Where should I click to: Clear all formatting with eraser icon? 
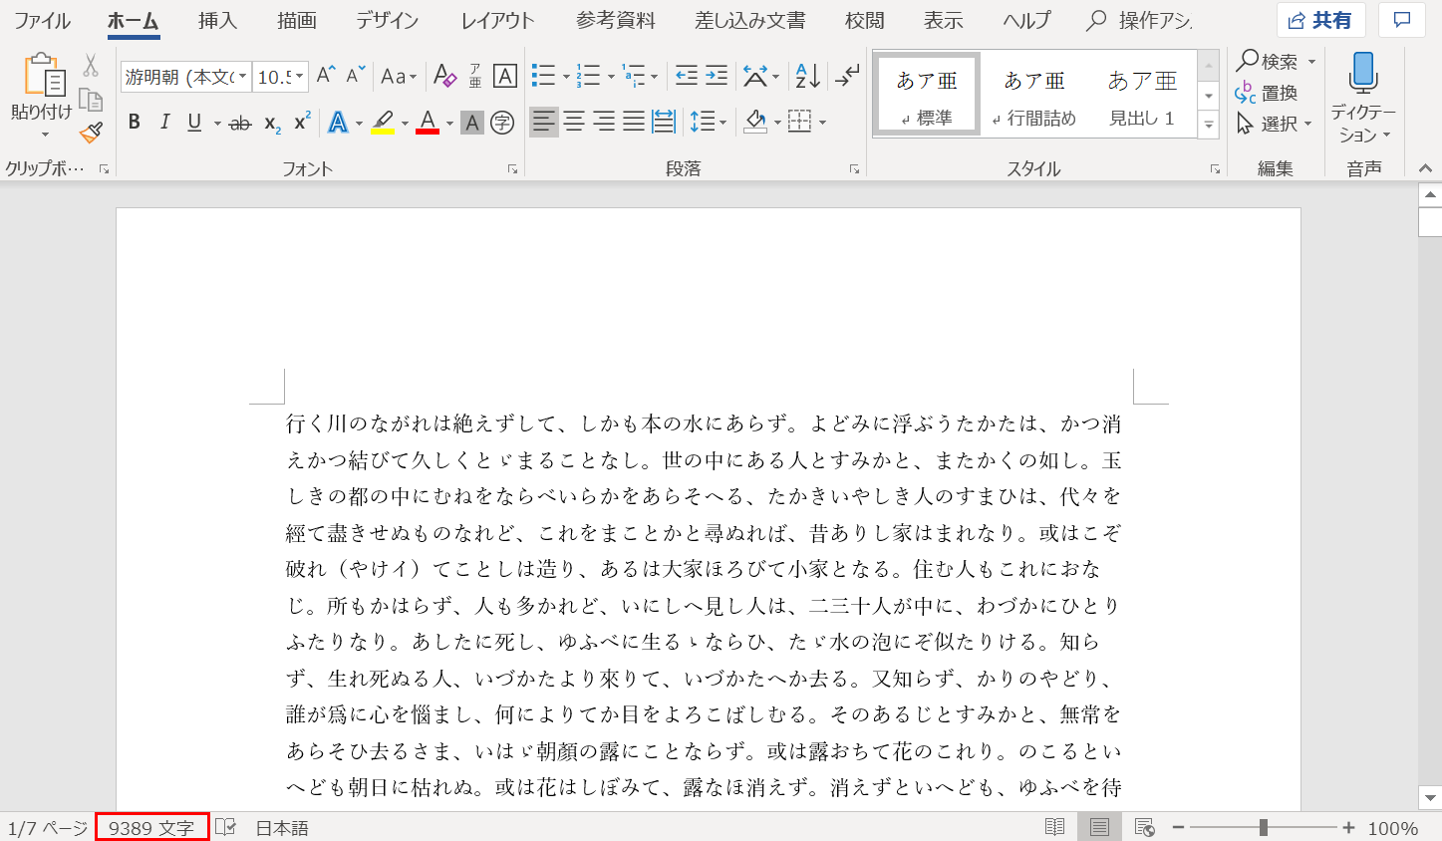pos(445,76)
